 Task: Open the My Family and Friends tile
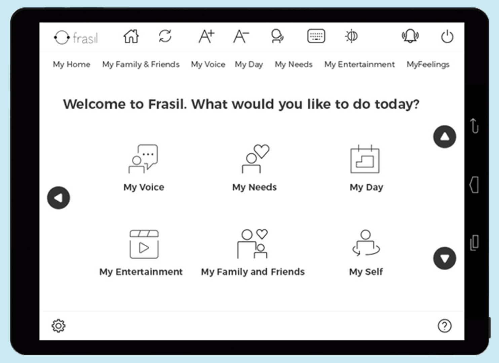(x=253, y=253)
